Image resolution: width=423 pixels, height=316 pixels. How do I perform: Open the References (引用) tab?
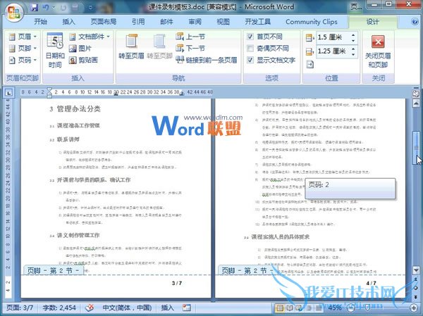click(138, 22)
